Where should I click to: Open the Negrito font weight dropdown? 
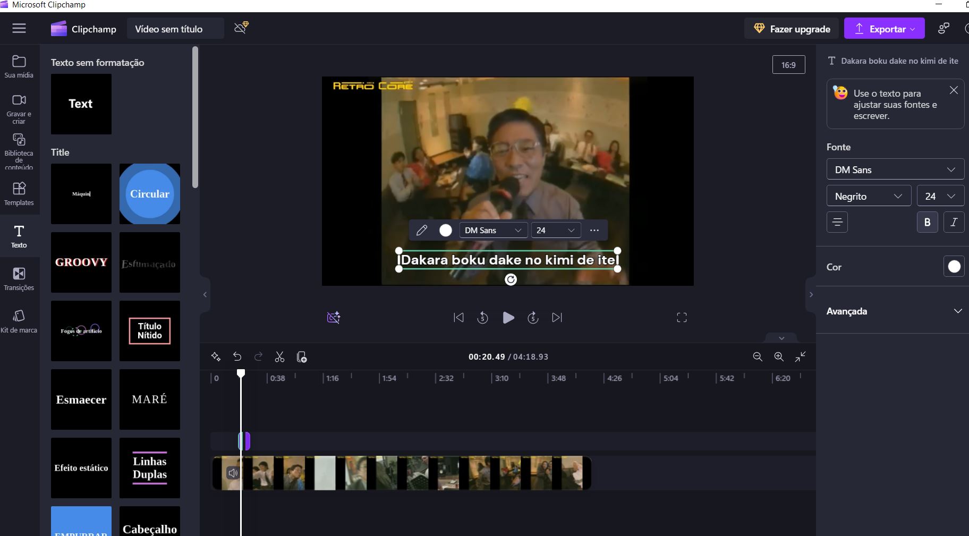pos(869,196)
